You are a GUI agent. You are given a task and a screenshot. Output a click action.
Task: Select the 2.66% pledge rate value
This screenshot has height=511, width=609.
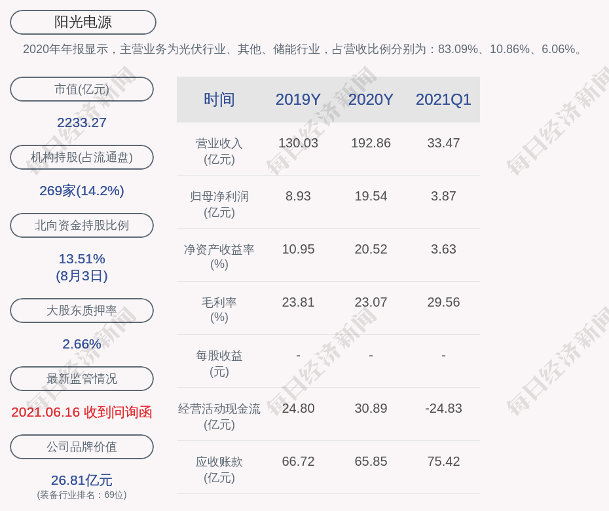point(82,344)
